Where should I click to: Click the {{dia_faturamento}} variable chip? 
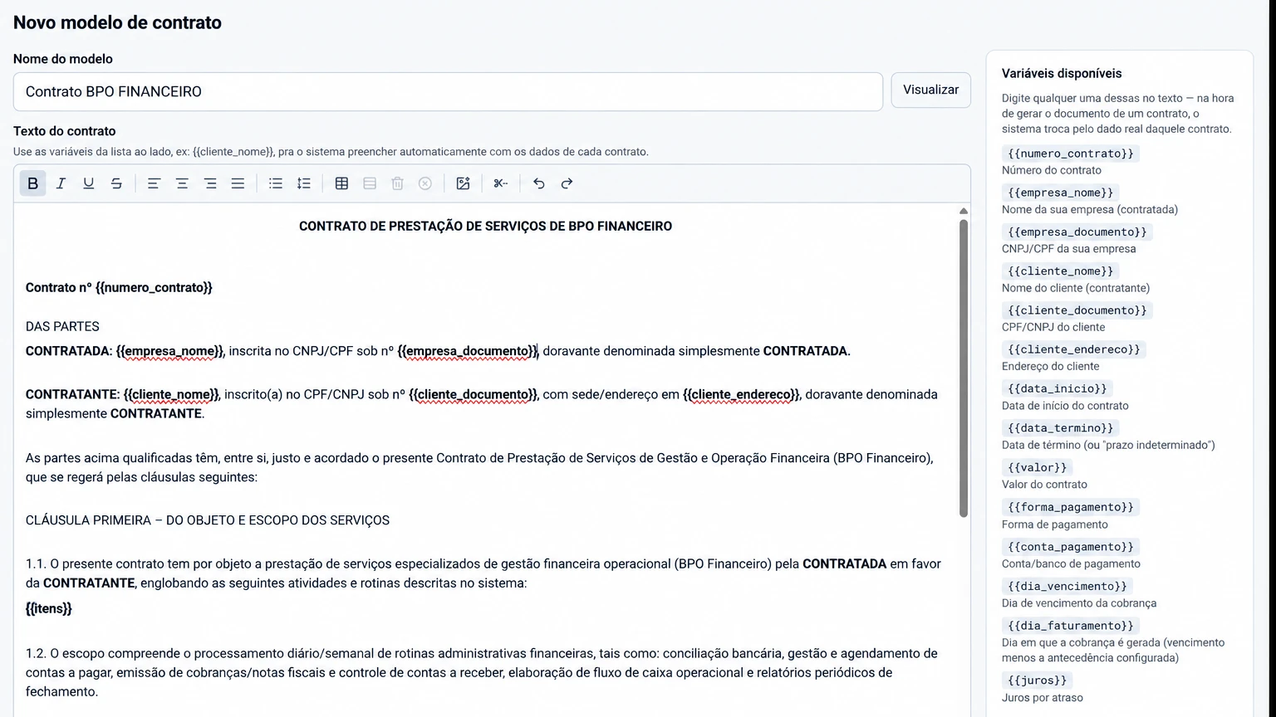[x=1070, y=626]
